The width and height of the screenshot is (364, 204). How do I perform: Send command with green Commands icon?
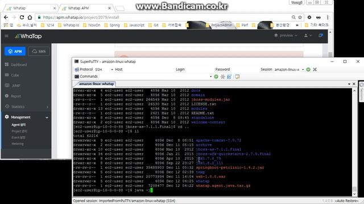tap(216, 76)
